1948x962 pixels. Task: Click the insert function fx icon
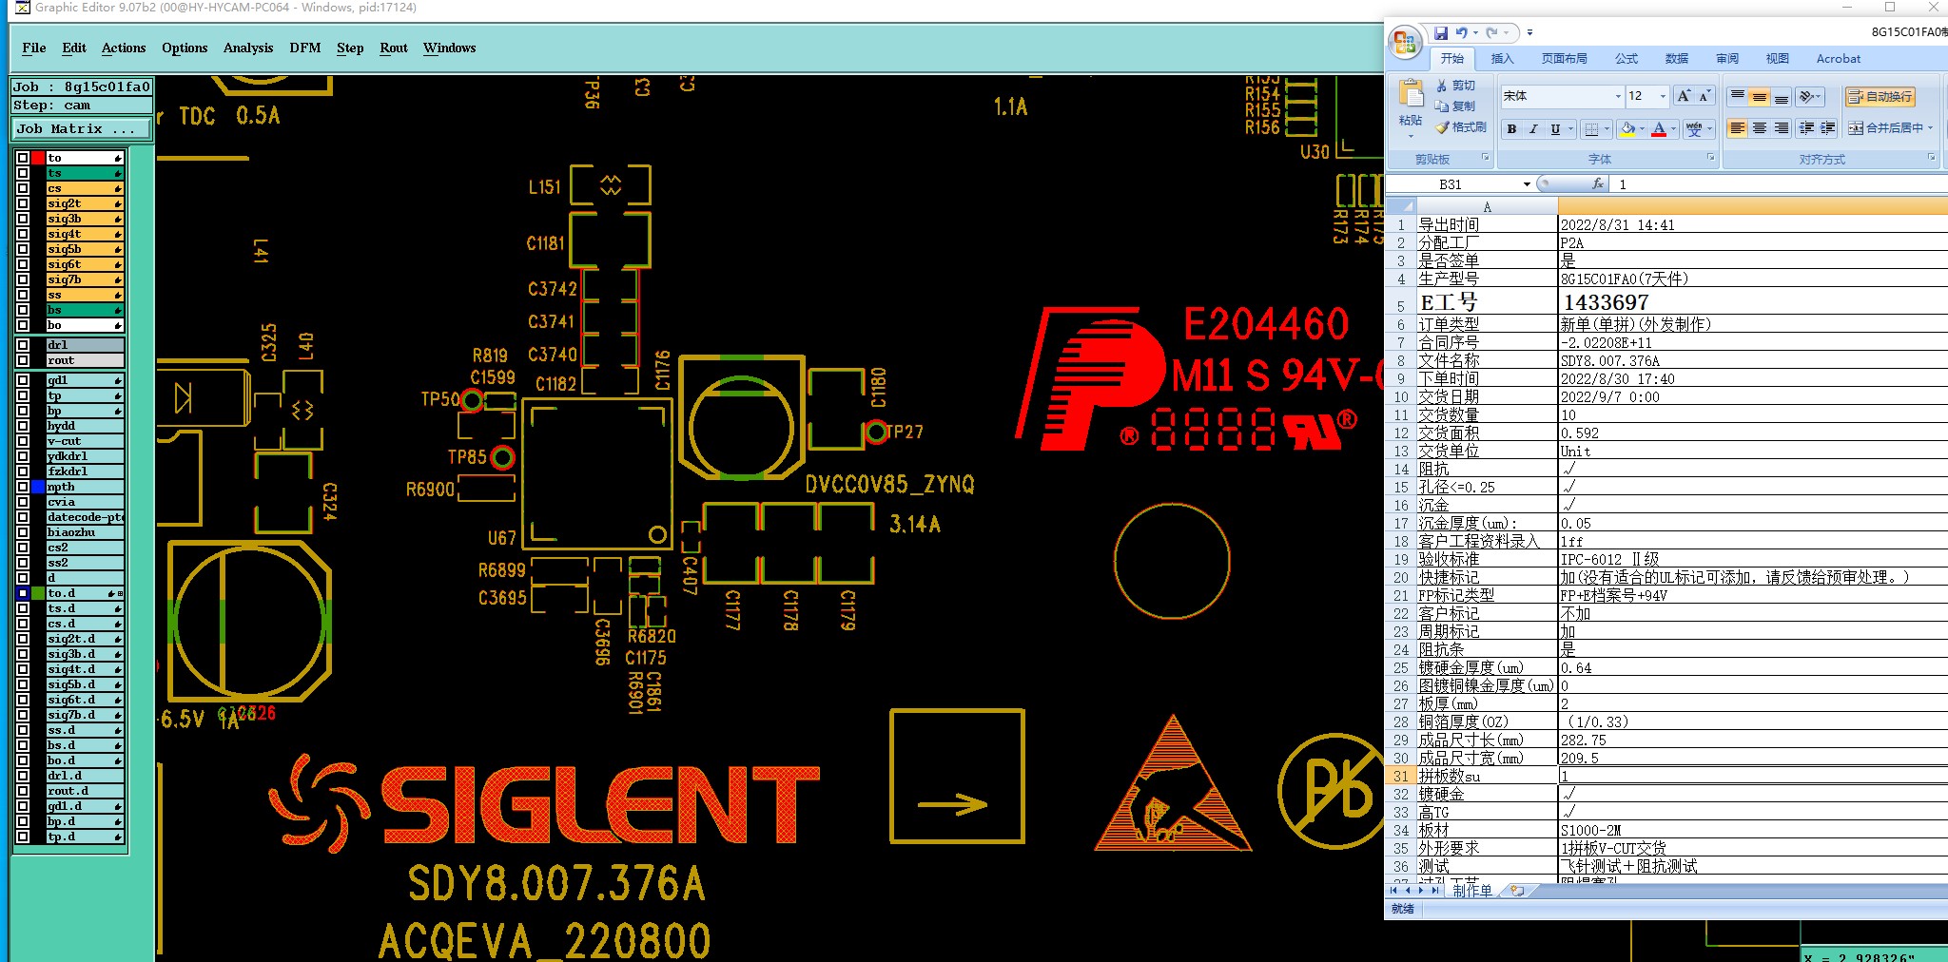[x=1598, y=184]
